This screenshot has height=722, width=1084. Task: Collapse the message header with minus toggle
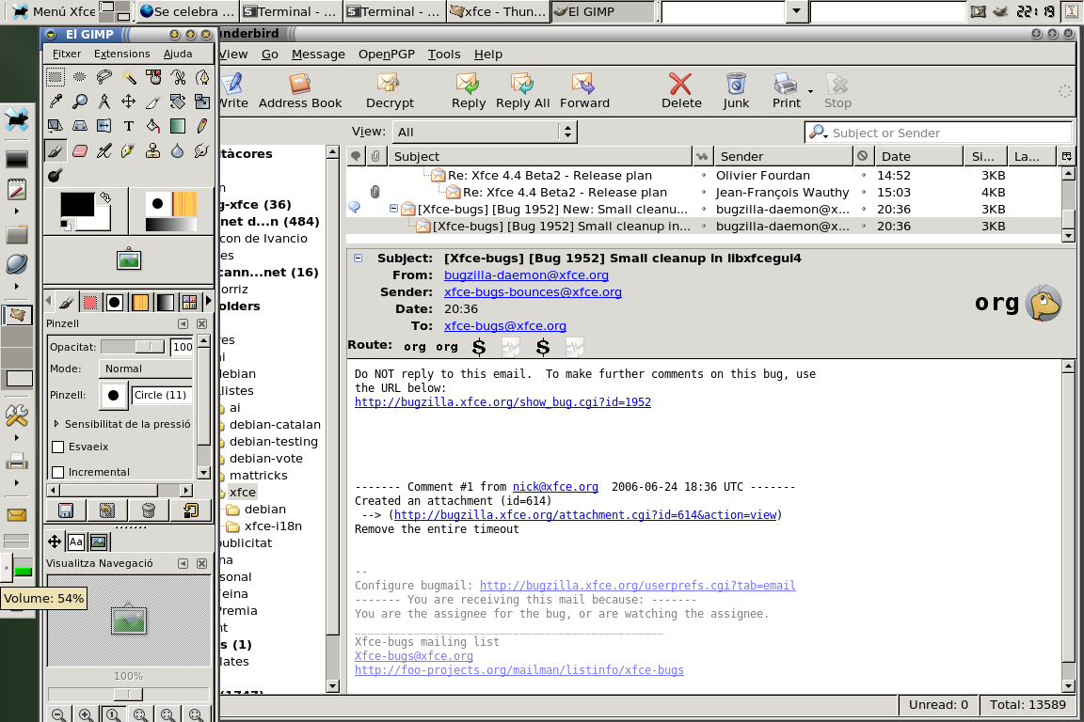[359, 259]
